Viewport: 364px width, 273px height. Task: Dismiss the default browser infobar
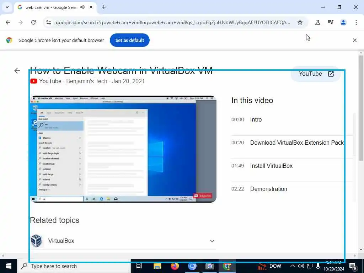[x=355, y=40]
